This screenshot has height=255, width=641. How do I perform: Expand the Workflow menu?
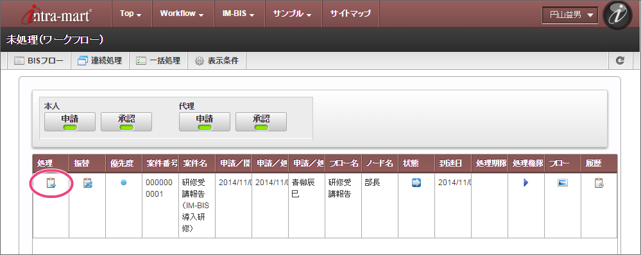(182, 13)
